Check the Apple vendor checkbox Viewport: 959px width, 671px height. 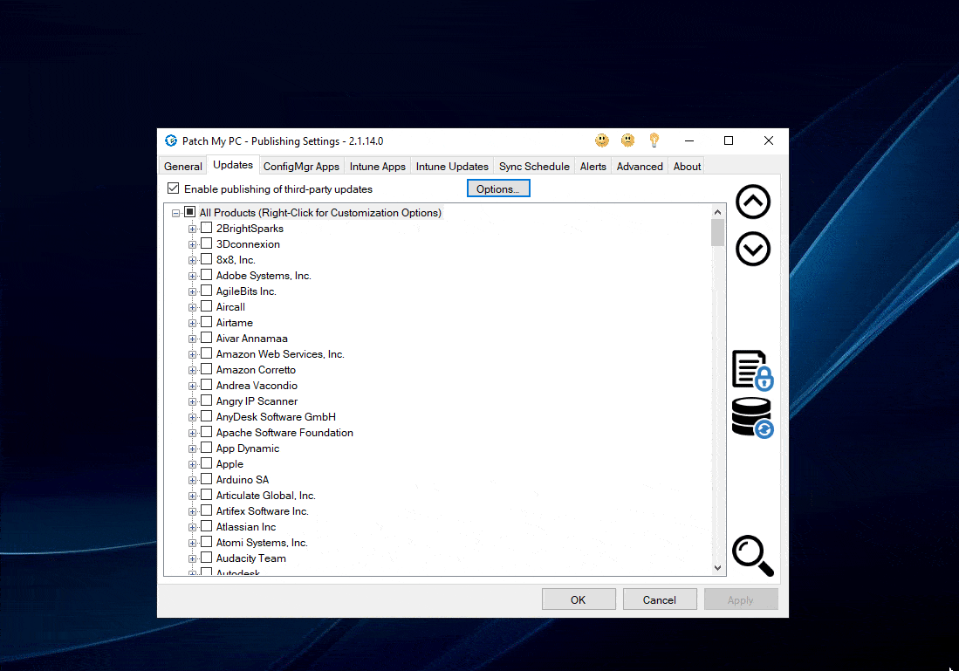[207, 463]
